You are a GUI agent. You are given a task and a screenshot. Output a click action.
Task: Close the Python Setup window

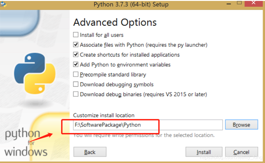[x=253, y=3]
